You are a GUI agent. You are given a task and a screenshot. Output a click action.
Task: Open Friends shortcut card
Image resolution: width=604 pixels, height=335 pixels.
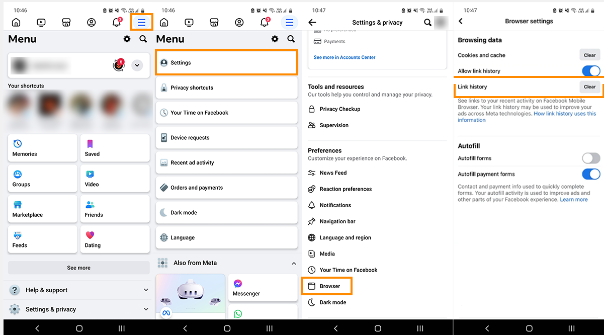(115, 209)
